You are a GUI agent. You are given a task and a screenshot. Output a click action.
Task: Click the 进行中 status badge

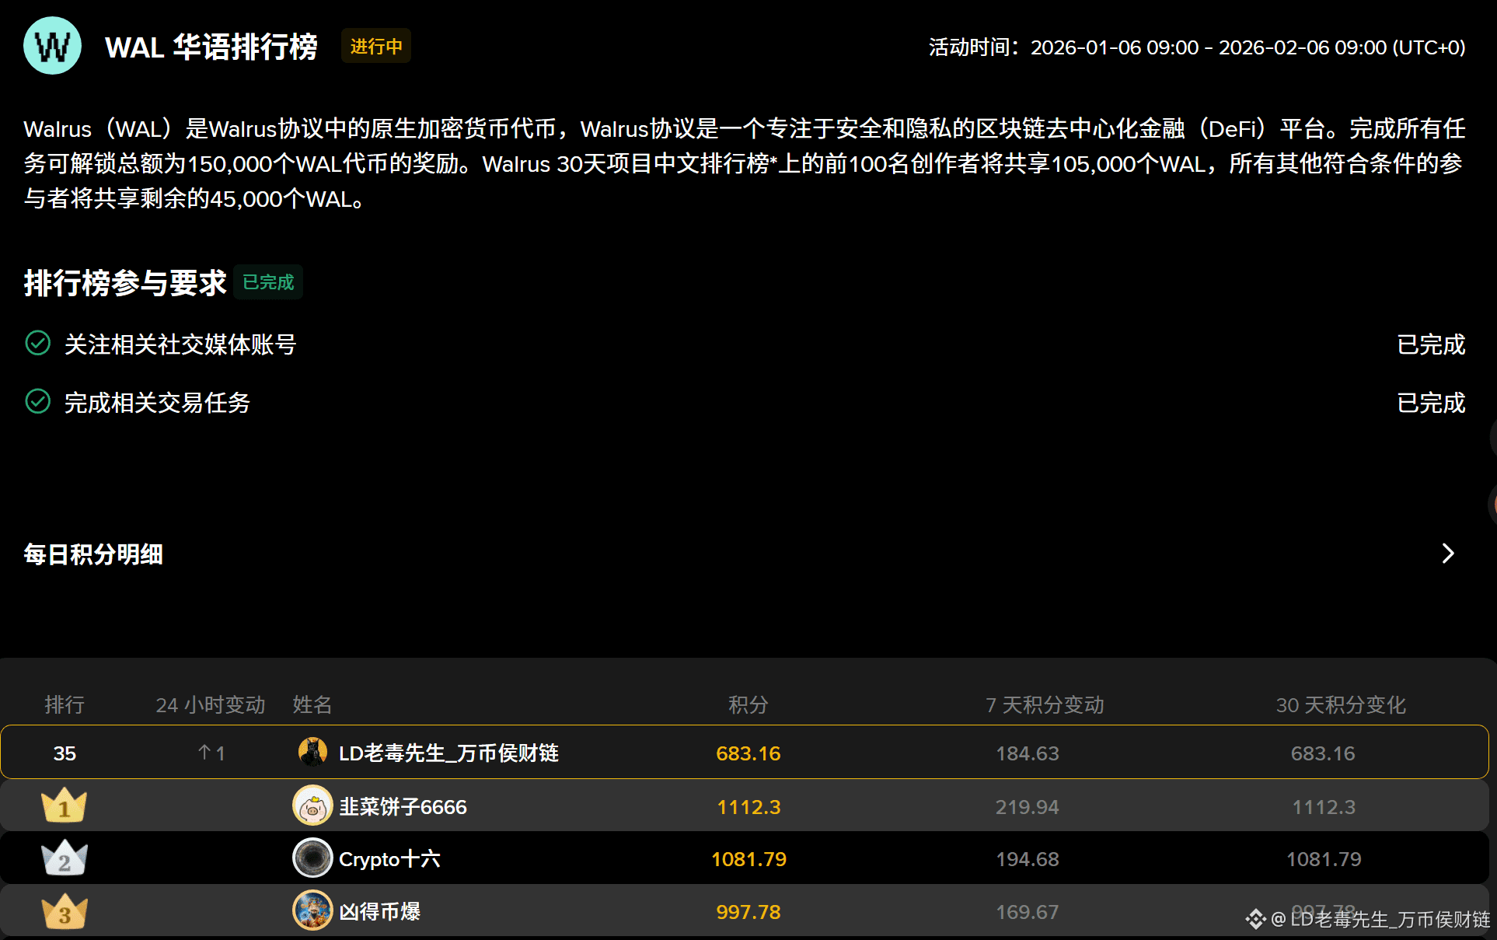376,47
